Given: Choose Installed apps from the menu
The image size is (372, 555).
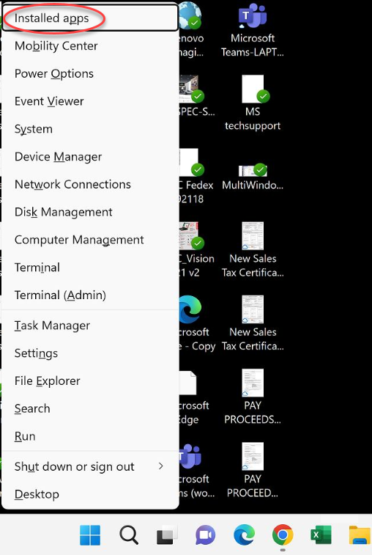Looking at the screenshot, I should coord(90,18).
